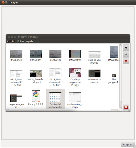Select the Picapy 1.8.7.2 logo thumbnail
This screenshot has width=136, height=148.
pos(36,96)
